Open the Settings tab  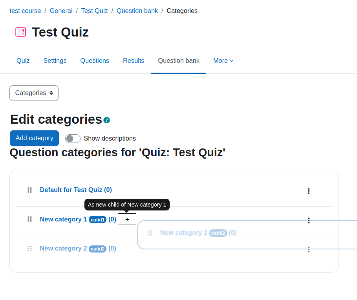point(55,61)
